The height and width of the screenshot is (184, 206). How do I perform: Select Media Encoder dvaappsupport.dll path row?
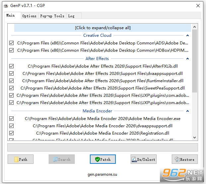(103, 126)
